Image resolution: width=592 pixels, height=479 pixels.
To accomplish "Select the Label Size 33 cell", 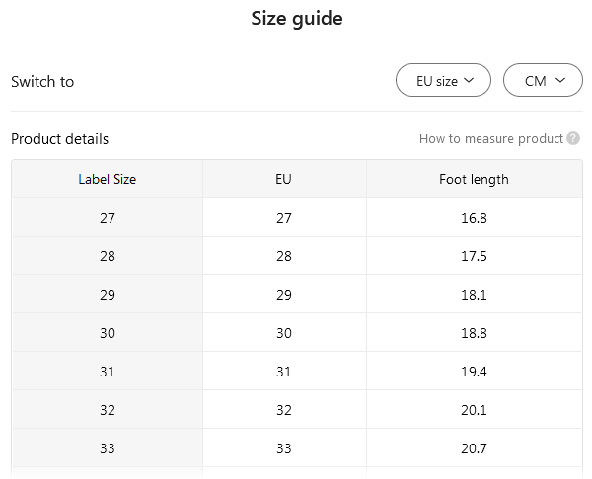I will click(108, 448).
